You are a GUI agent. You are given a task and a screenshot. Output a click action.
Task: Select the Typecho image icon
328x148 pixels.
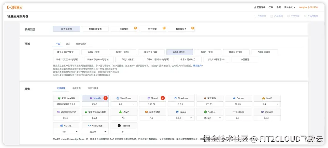(119, 126)
